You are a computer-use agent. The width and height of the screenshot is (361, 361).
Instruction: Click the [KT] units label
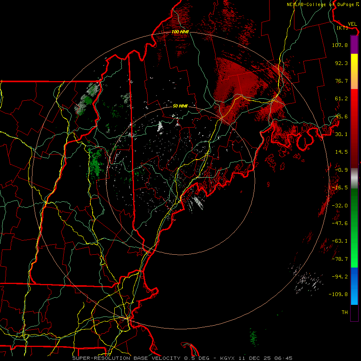(343, 28)
